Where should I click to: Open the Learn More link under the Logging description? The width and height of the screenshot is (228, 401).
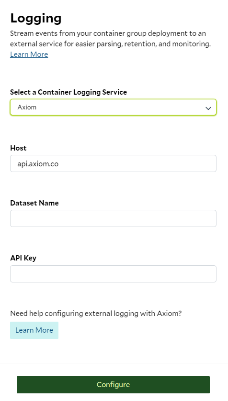(x=29, y=54)
